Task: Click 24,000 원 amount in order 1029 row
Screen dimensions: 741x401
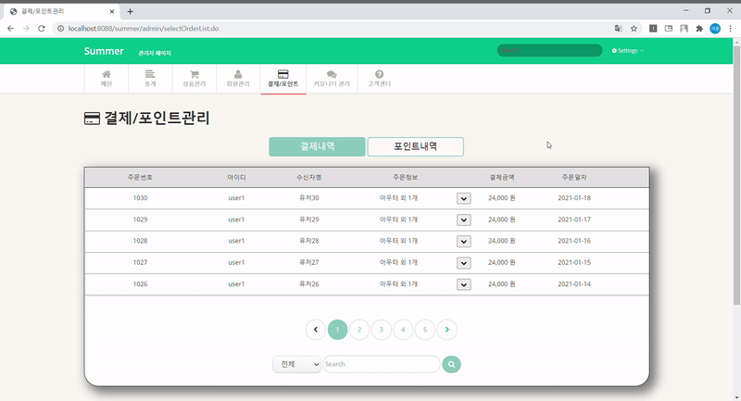Action: click(x=501, y=219)
